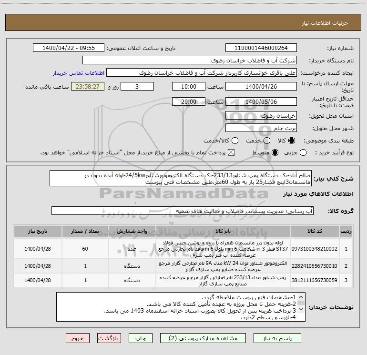Select item code 0973100348210002
This screenshot has width=367, height=355.
pyautogui.click(x=315, y=249)
